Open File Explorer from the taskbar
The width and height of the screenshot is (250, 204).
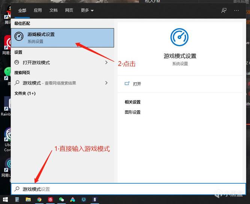pos(28,199)
